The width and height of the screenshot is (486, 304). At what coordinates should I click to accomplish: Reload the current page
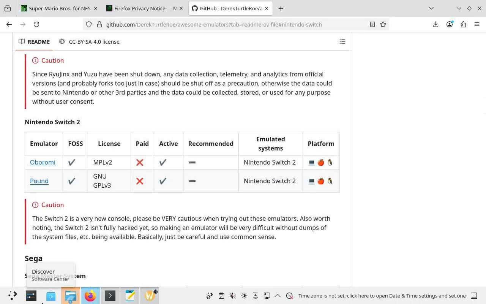click(36, 24)
